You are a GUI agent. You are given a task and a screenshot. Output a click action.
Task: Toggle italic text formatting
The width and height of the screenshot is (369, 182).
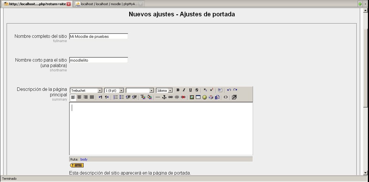pos(184,90)
